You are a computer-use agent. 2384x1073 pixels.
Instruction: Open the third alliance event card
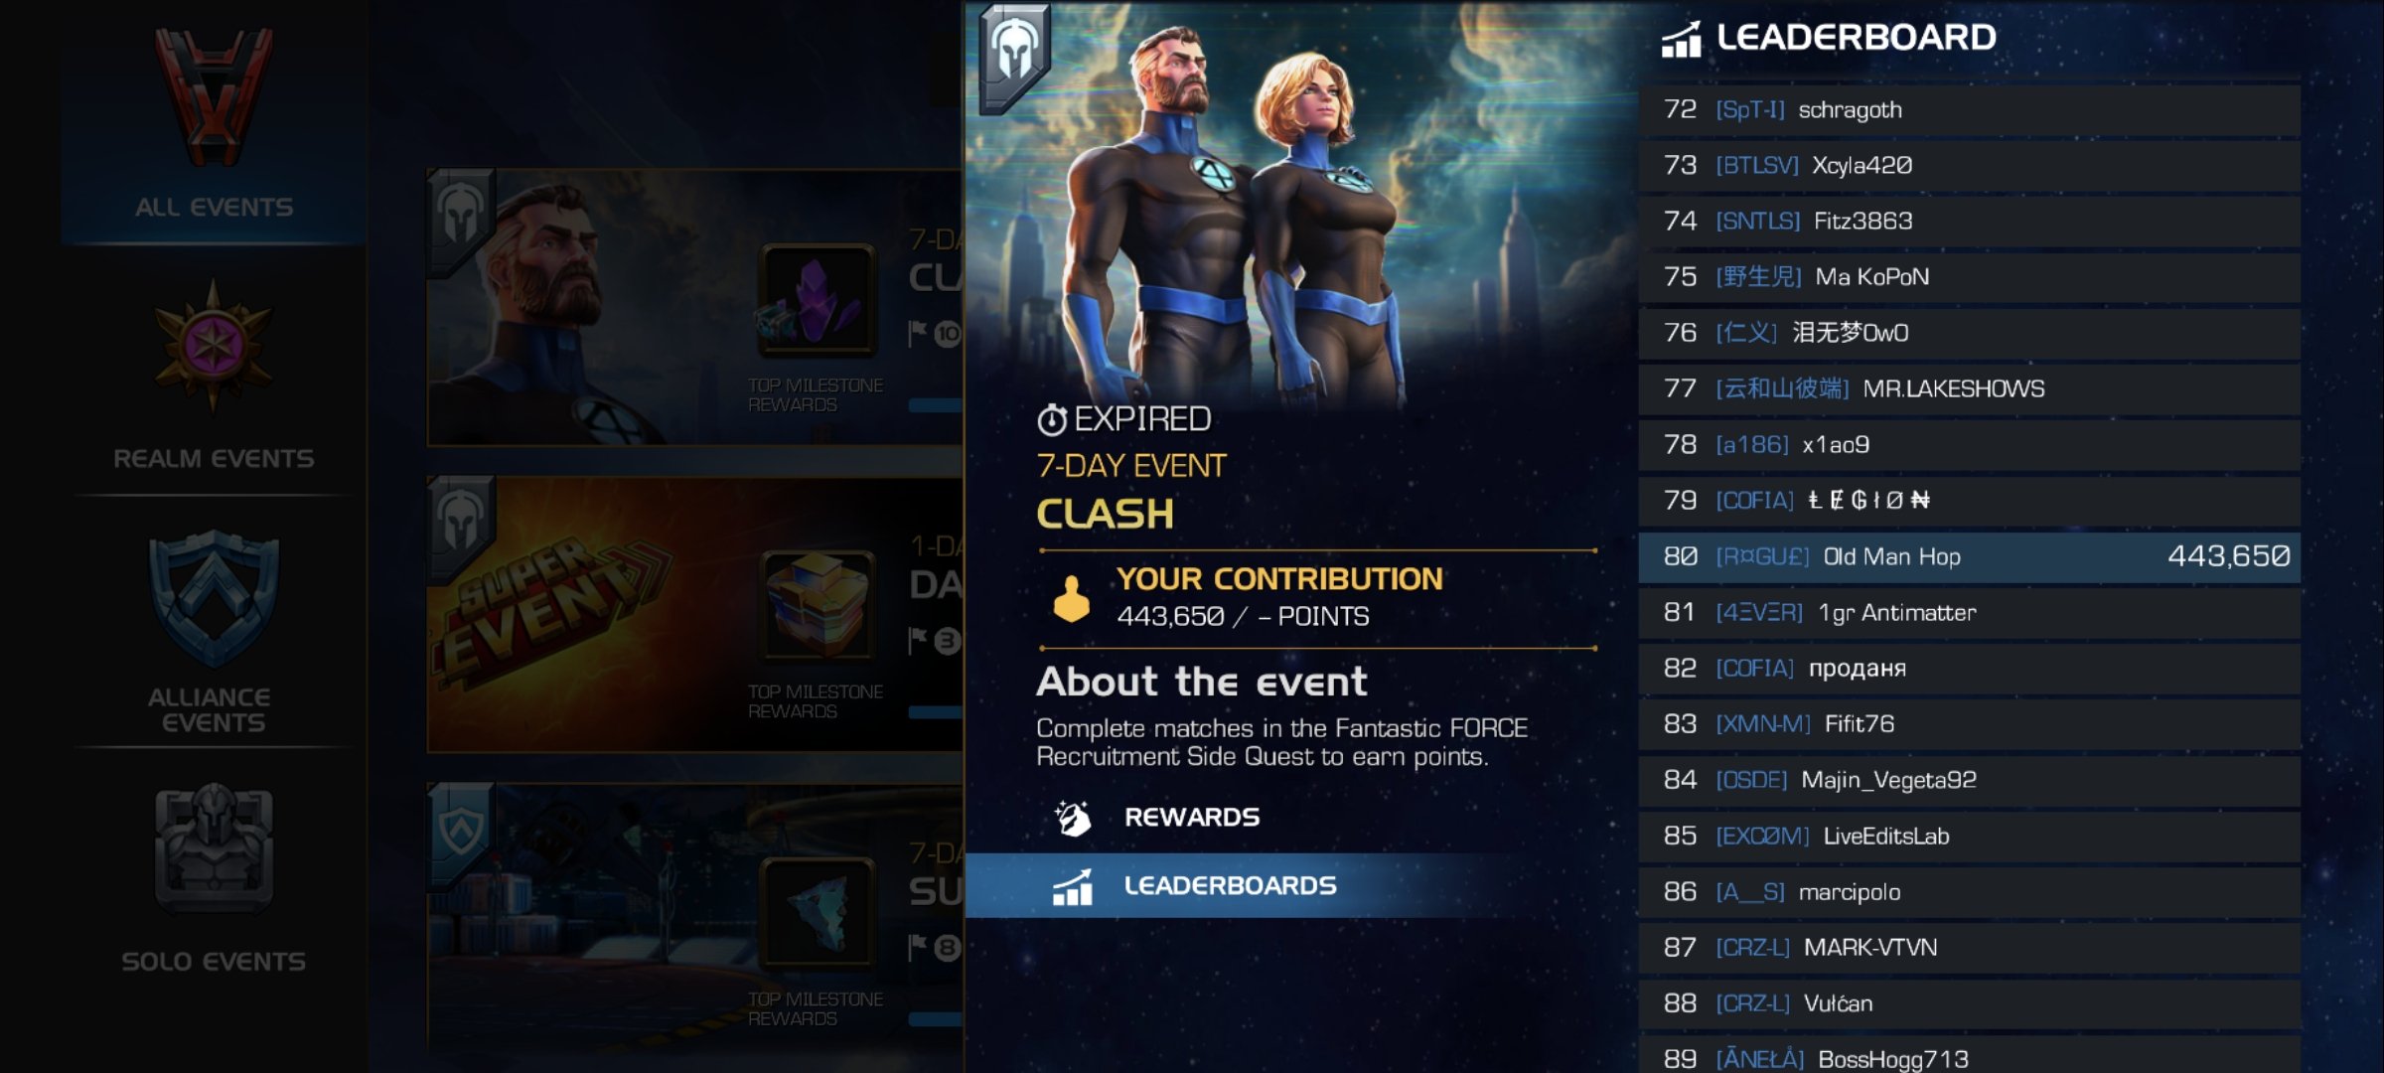tap(695, 918)
